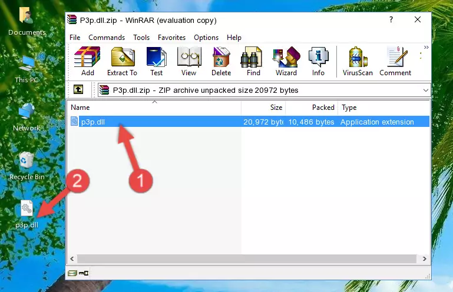Add an archive Comment
453x292 pixels.
[x=395, y=61]
